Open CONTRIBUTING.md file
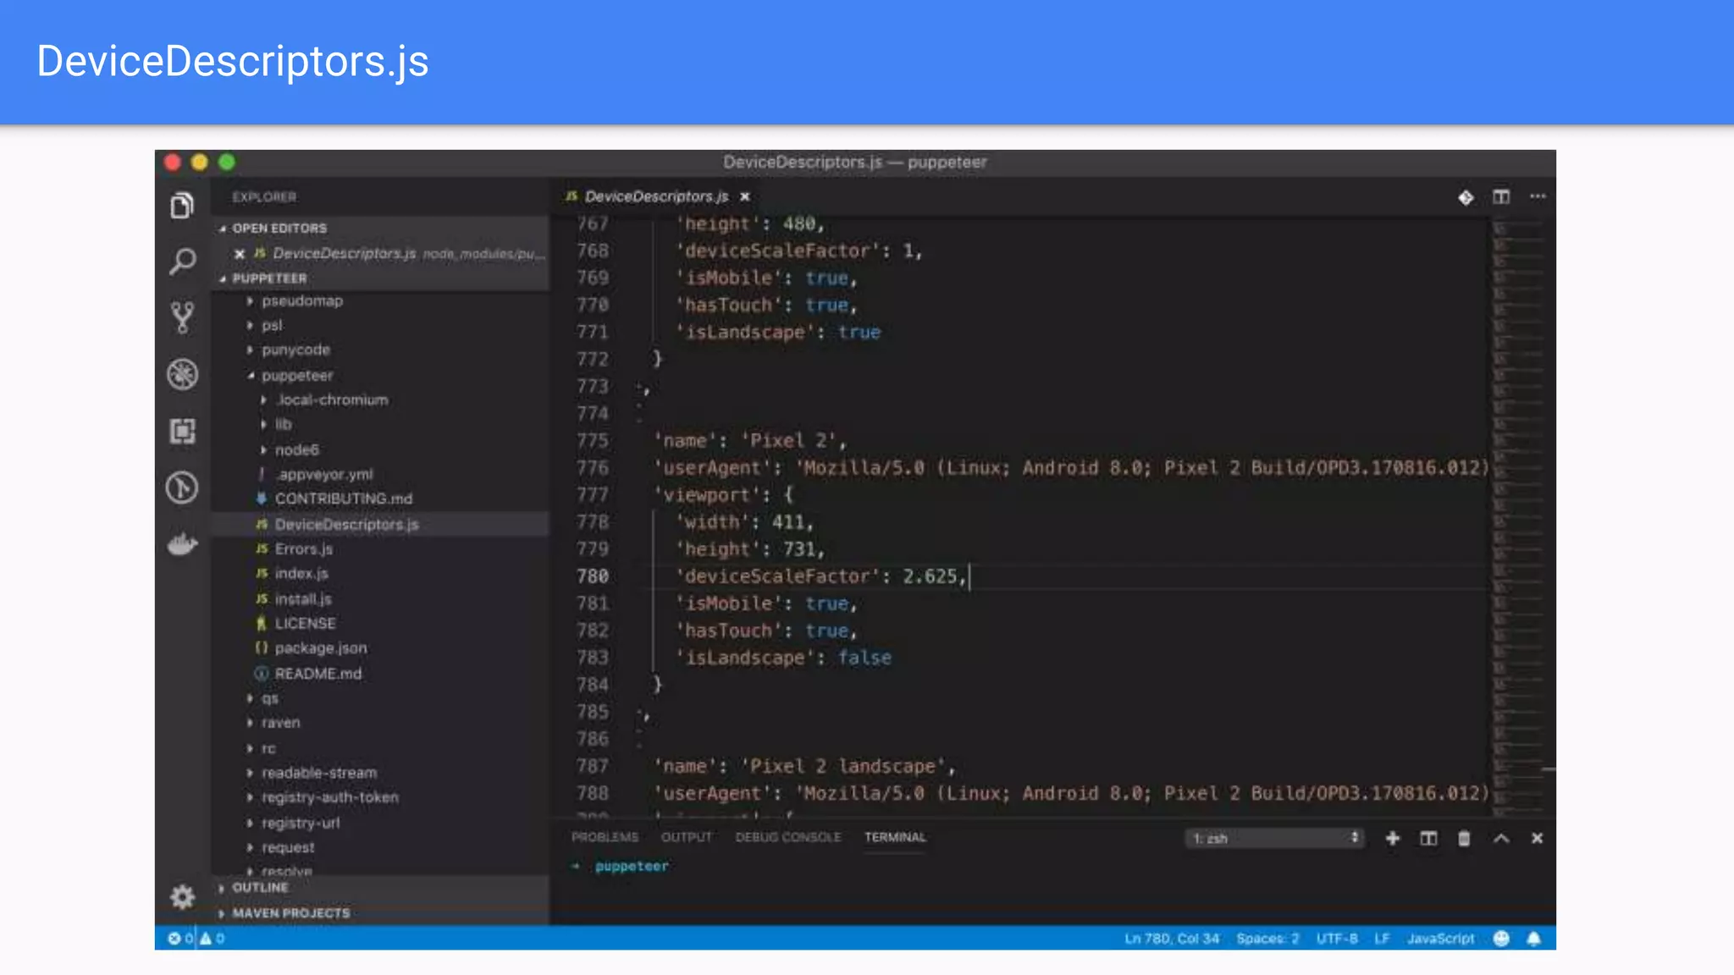Viewport: 1734px width, 975px height. [x=343, y=499]
